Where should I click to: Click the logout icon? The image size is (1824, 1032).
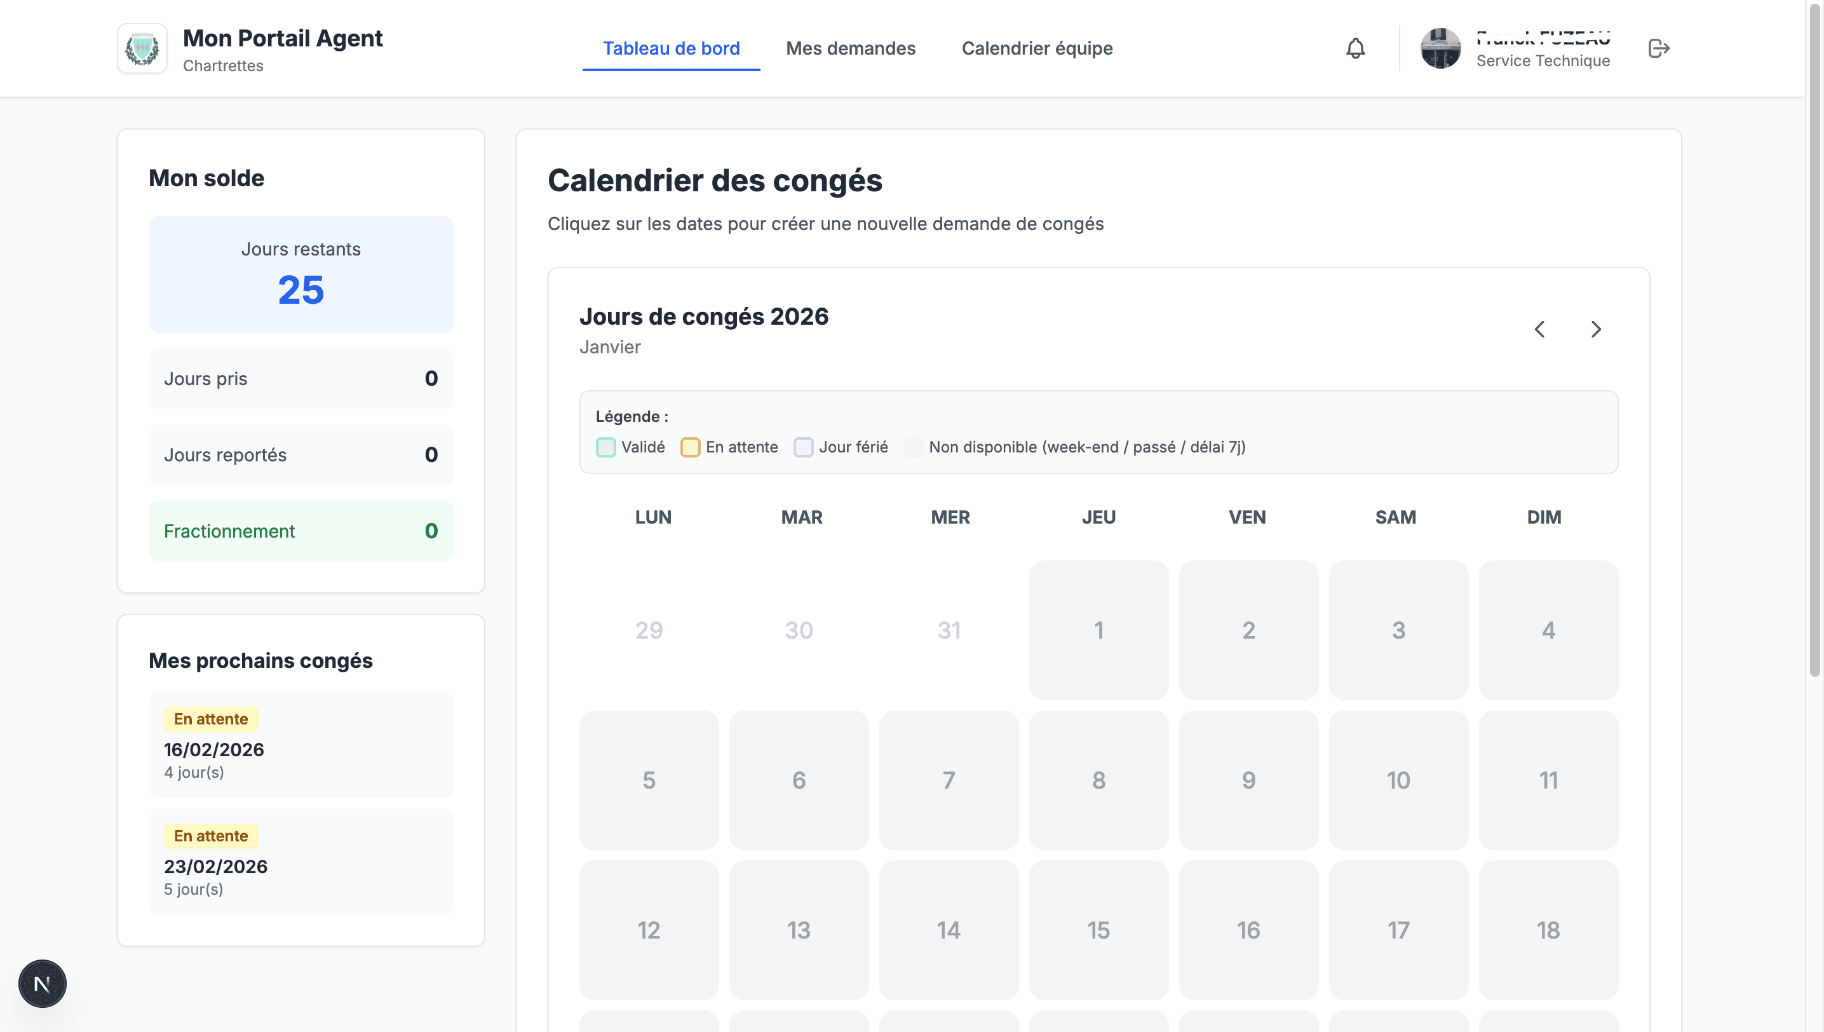point(1659,48)
